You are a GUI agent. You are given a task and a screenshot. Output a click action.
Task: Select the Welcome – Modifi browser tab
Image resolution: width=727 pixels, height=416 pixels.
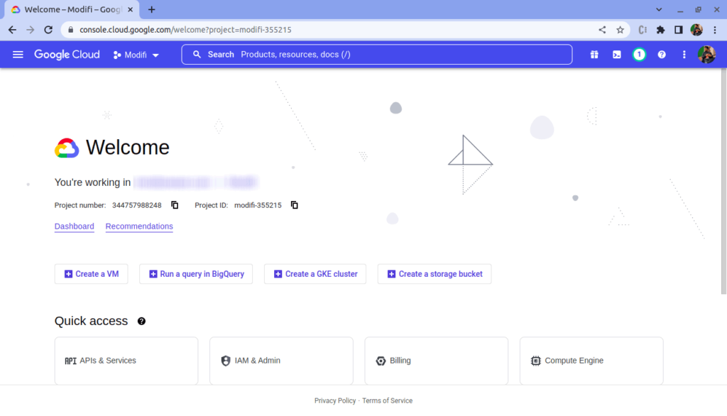coord(72,9)
